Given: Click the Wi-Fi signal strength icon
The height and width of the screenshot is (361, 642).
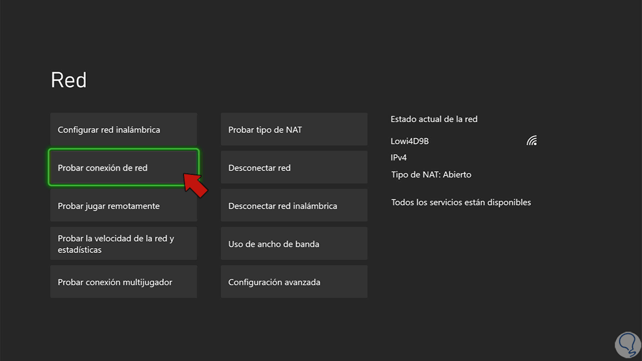Looking at the screenshot, I should click(531, 141).
